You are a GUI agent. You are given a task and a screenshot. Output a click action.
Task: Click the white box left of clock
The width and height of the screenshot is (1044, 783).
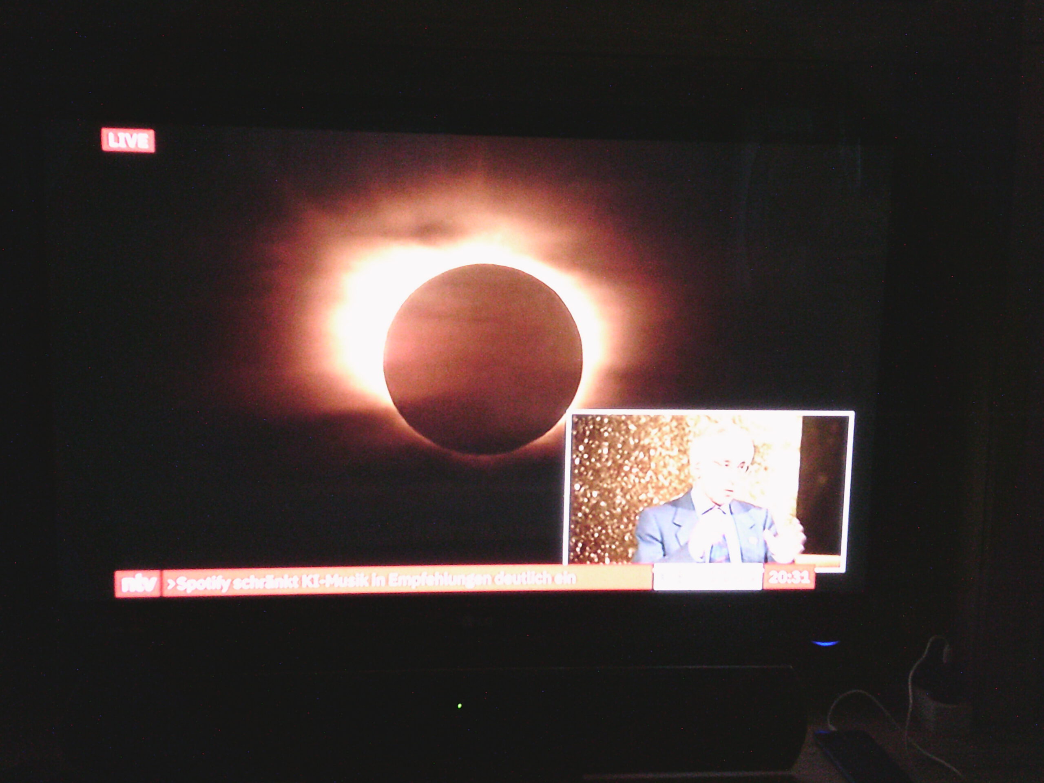(x=708, y=578)
